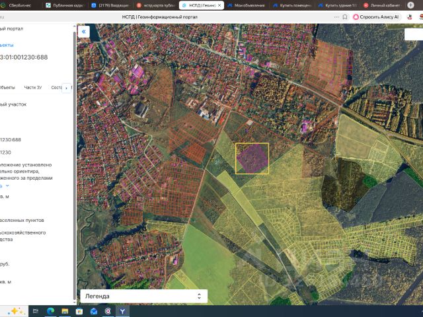
Task: Click the НСПД Геоинформационный портал page title
Action: click(159, 17)
